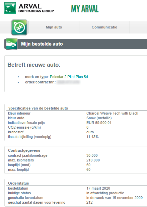Click the Arval BNP Paribas logo
147x207 pixels.
pyautogui.click(x=29, y=8)
